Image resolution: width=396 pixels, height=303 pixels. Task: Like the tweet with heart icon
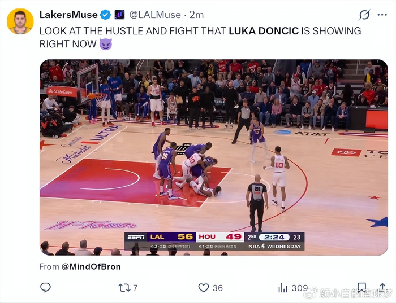204,288
